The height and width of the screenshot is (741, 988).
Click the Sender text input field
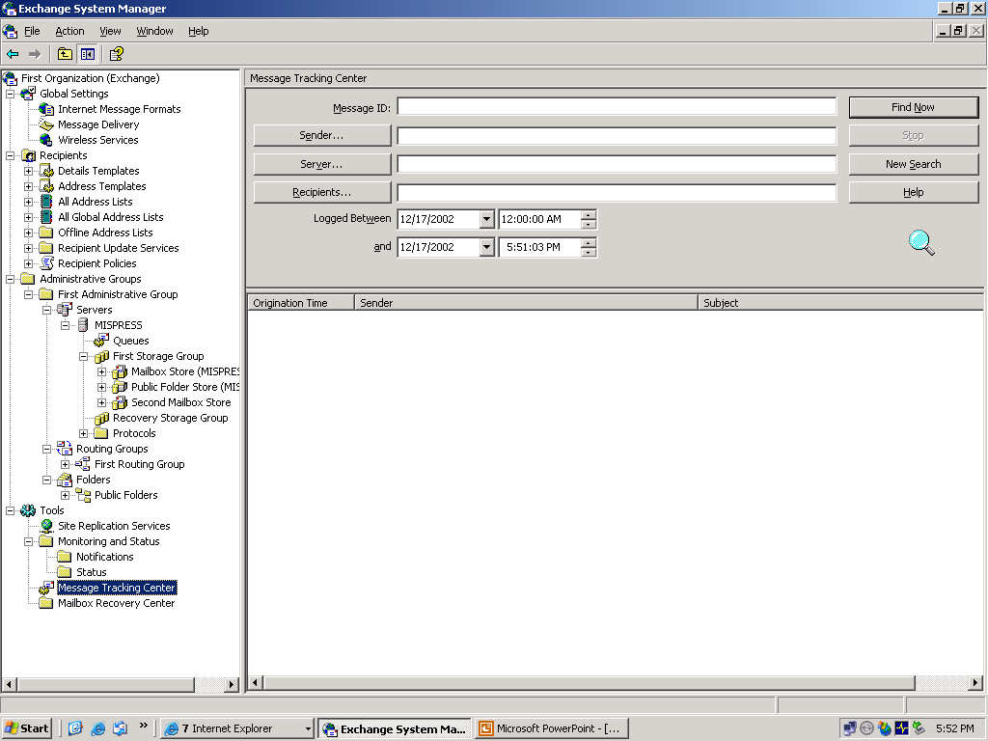coord(617,135)
